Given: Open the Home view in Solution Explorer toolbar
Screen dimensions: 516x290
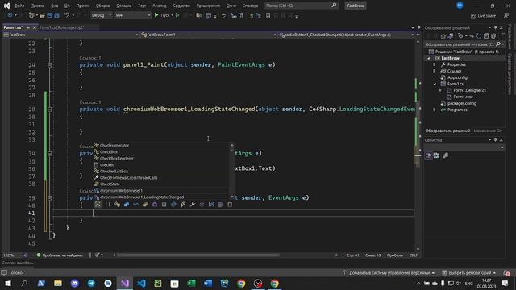Looking at the screenshot, I should click(443, 35).
